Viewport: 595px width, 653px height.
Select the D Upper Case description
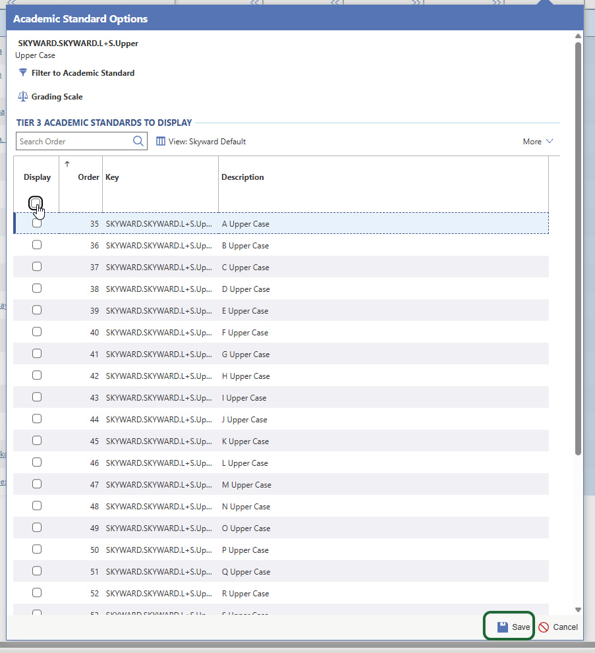click(x=246, y=289)
